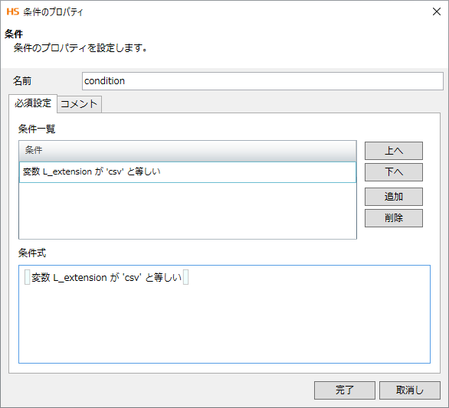Click the condition token in 条件式 editor
This screenshot has height=408, width=449.
[107, 277]
